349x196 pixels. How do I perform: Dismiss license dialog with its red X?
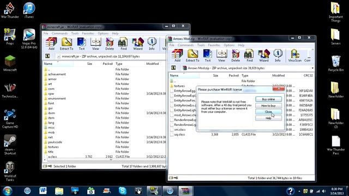coord(279,89)
